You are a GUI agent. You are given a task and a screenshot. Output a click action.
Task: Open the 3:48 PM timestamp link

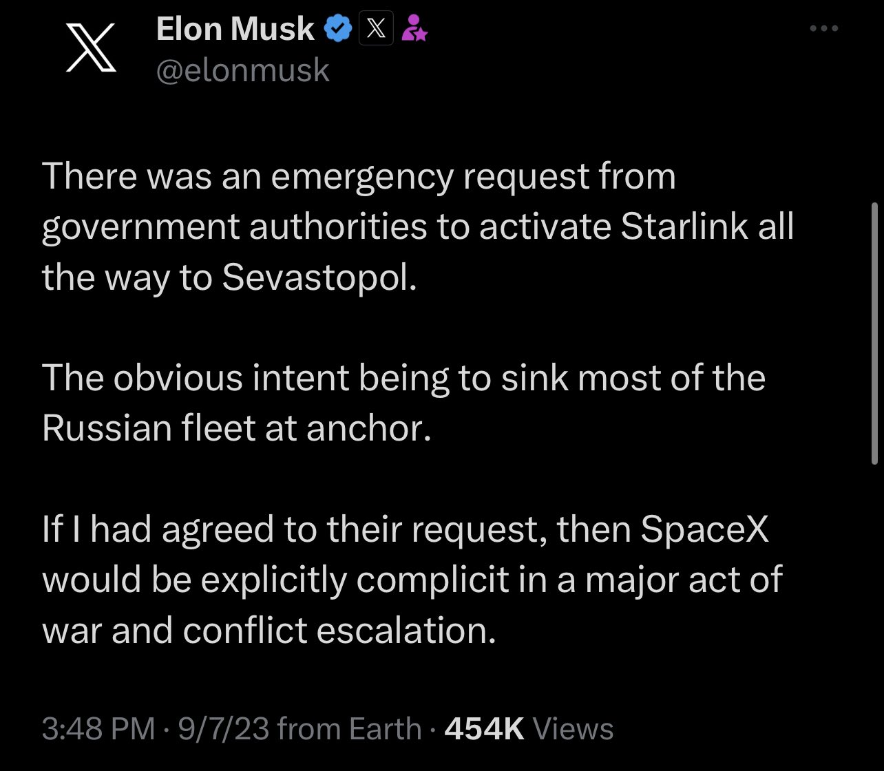pos(98,729)
